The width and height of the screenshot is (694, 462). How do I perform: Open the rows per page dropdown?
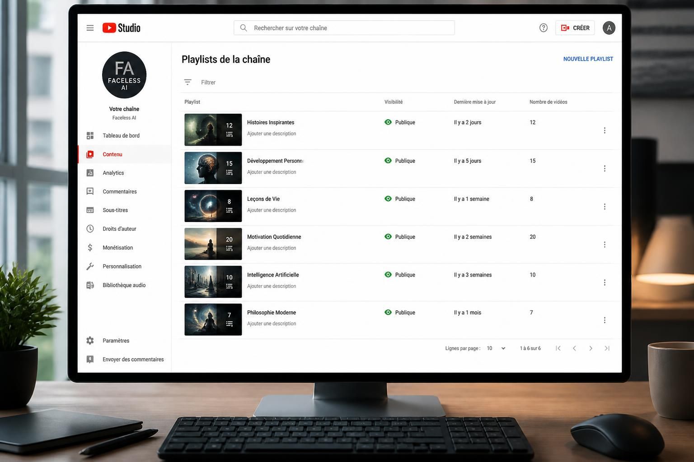(x=496, y=348)
